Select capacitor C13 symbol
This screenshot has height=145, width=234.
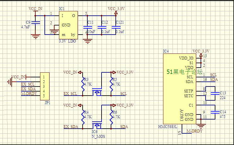click(x=215, y=93)
